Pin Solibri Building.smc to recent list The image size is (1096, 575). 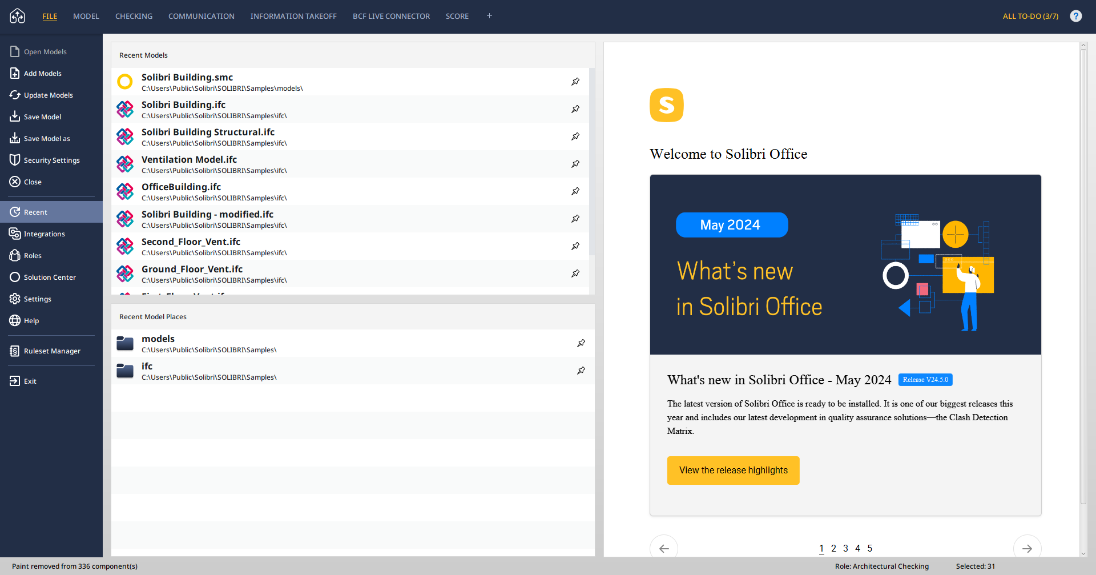tap(575, 82)
